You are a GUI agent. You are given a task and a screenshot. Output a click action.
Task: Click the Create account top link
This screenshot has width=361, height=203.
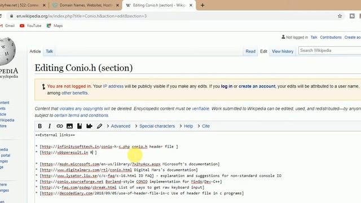(x=353, y=37)
